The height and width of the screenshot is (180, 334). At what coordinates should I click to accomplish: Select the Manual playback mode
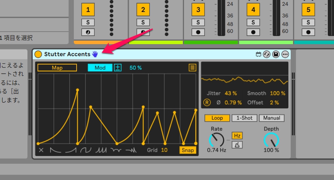click(x=271, y=118)
